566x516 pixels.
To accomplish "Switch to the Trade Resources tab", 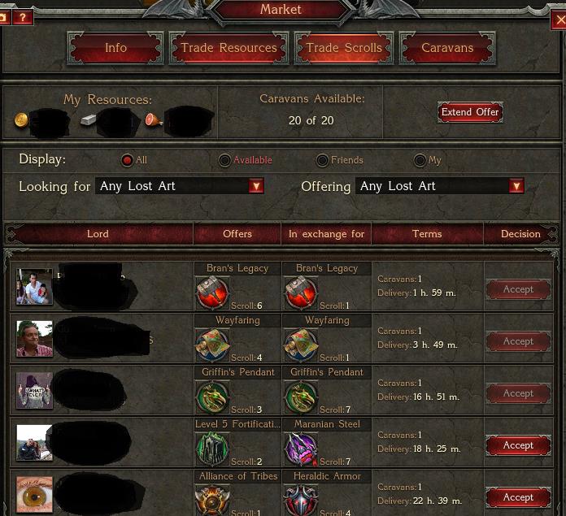I will click(x=229, y=48).
